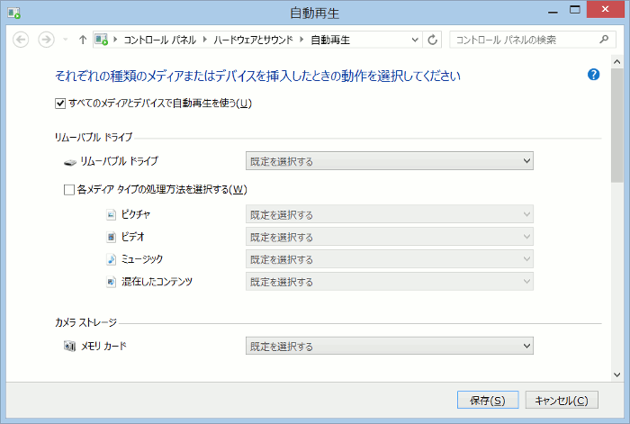Uncheck すべてのメディアとデバイスで自動再生を使う checkbox
This screenshot has width=630, height=424.
[60, 104]
